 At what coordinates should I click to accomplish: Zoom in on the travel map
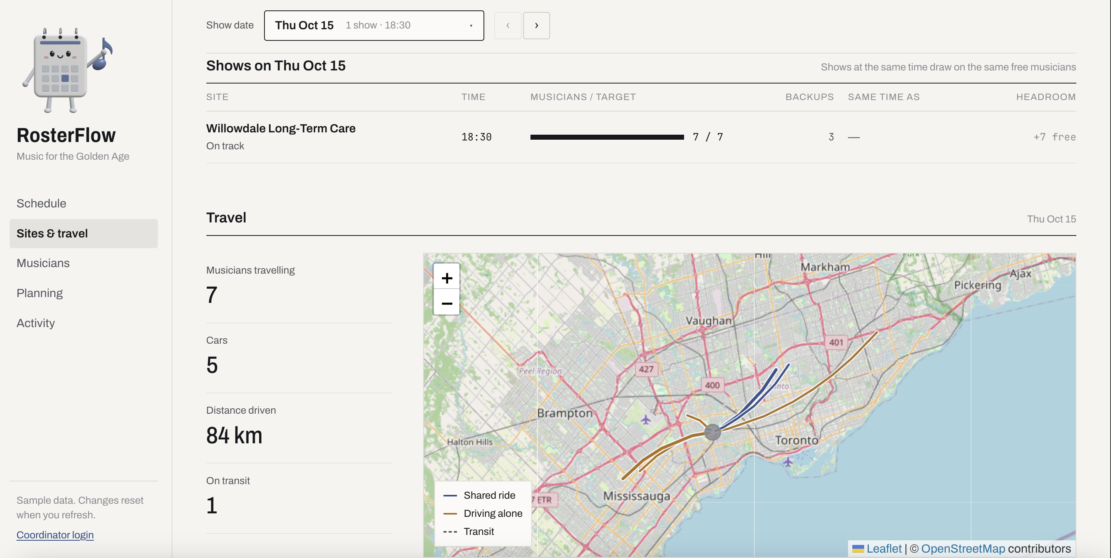447,278
